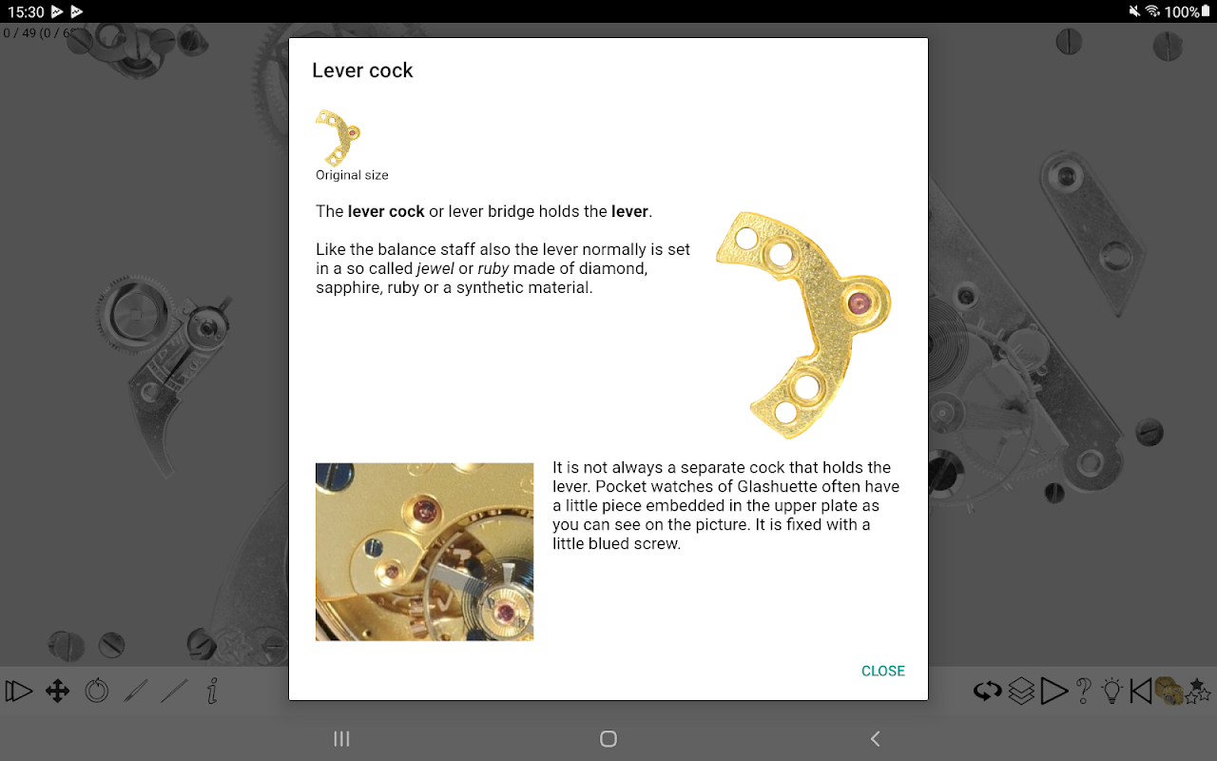Open Android recent apps button
Viewport: 1217px width, 761px height.
click(x=342, y=739)
